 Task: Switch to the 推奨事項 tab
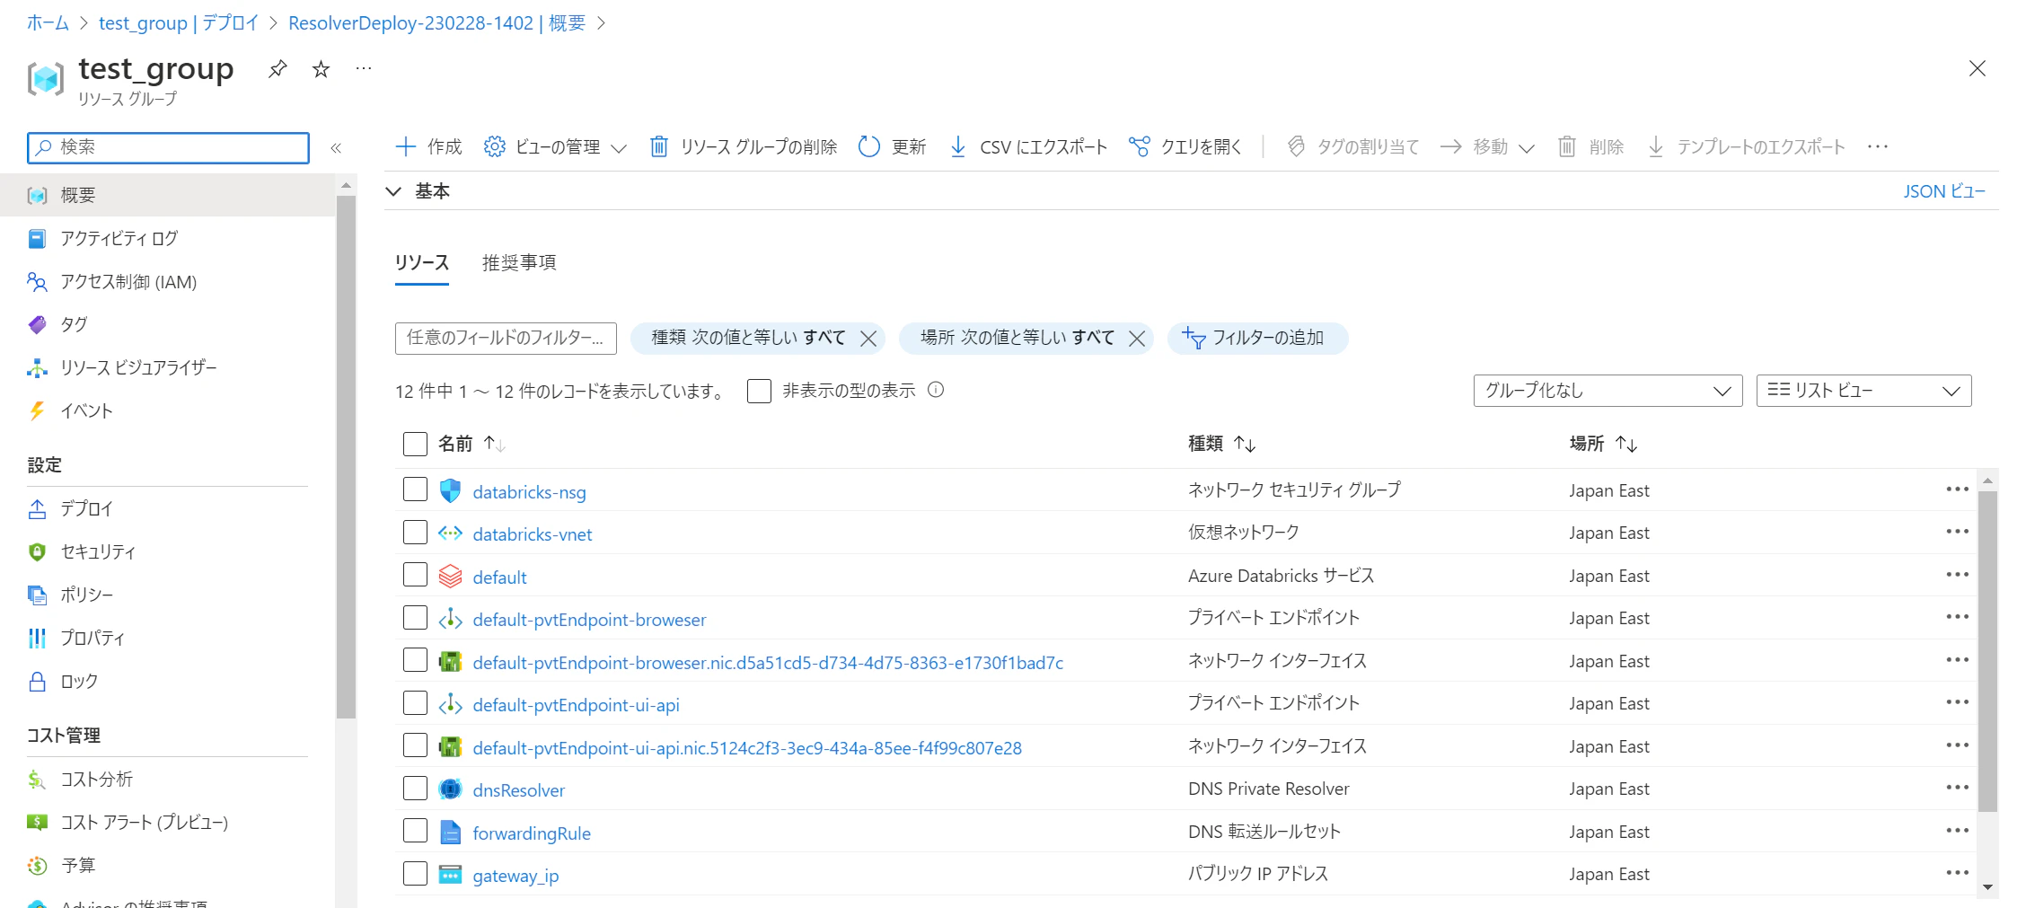coord(519,262)
